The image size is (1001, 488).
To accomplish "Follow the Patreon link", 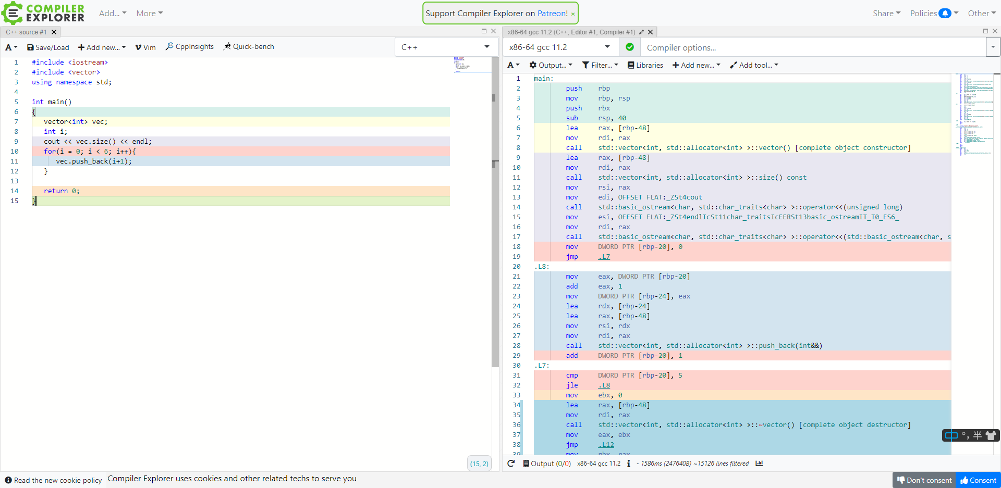I will tap(552, 14).
